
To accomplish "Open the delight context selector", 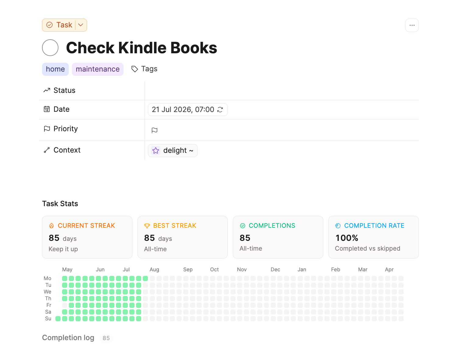I will [173, 150].
